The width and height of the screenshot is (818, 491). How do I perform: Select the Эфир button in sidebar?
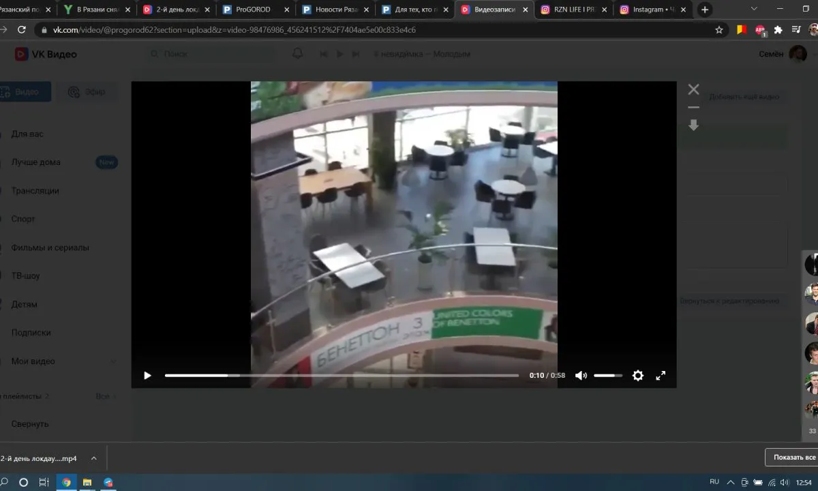(x=87, y=92)
